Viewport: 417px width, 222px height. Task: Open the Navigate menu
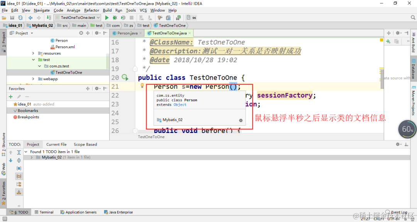[42, 10]
